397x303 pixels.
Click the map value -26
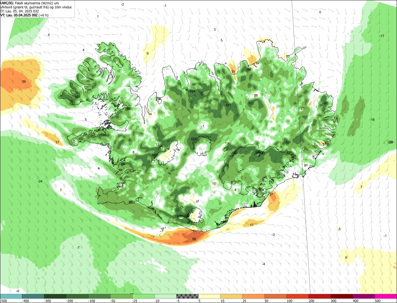coord(390,143)
